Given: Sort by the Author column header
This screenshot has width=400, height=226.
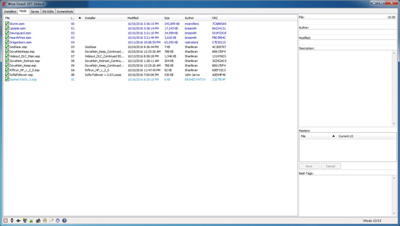Looking at the screenshot, I should (197, 18).
